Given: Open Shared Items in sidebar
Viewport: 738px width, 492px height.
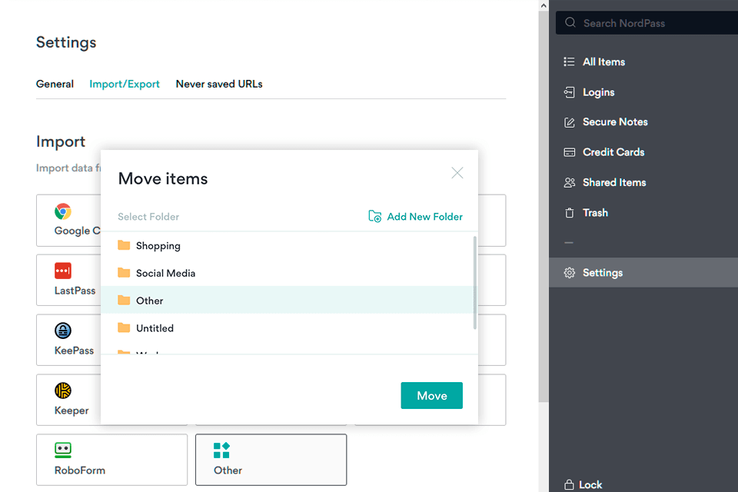Looking at the screenshot, I should click(x=613, y=182).
